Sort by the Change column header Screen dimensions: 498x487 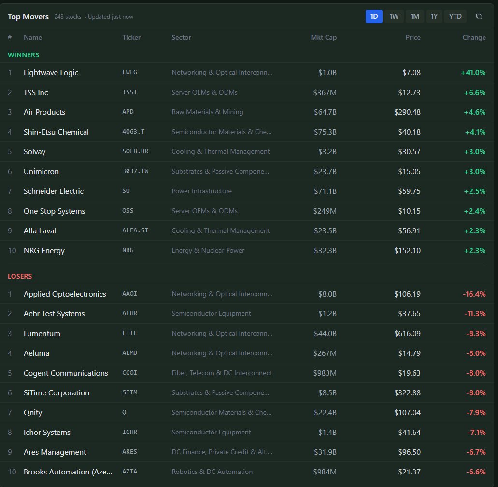[474, 37]
